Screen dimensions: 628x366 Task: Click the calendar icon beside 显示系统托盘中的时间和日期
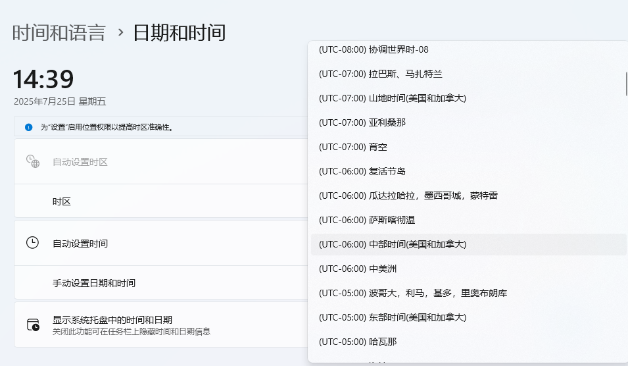pos(33,325)
